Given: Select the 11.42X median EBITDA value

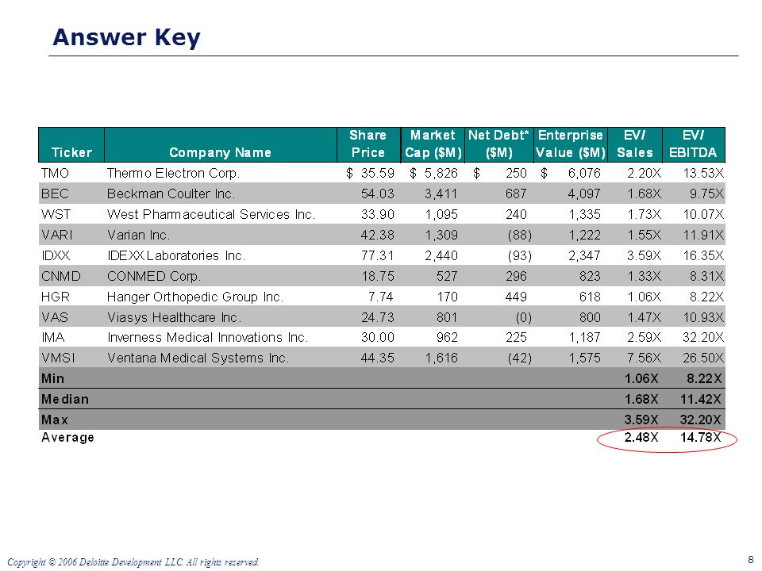Looking at the screenshot, I should point(700,399).
